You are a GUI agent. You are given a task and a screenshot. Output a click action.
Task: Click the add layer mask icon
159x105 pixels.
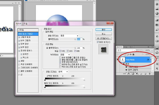point(133,74)
